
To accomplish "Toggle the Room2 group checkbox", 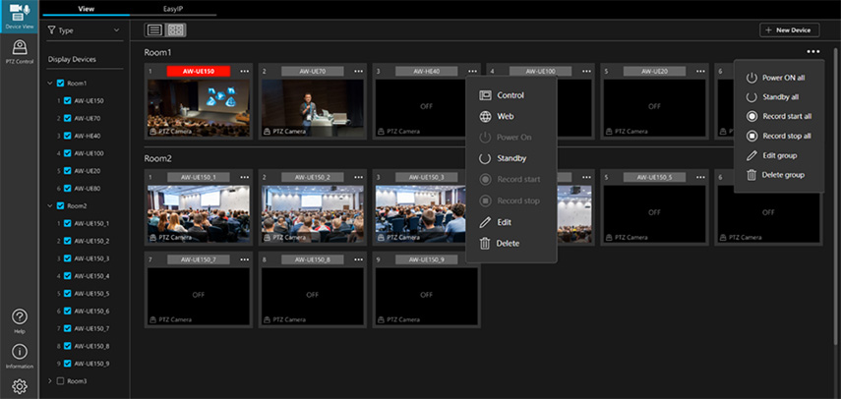I will click(x=61, y=205).
